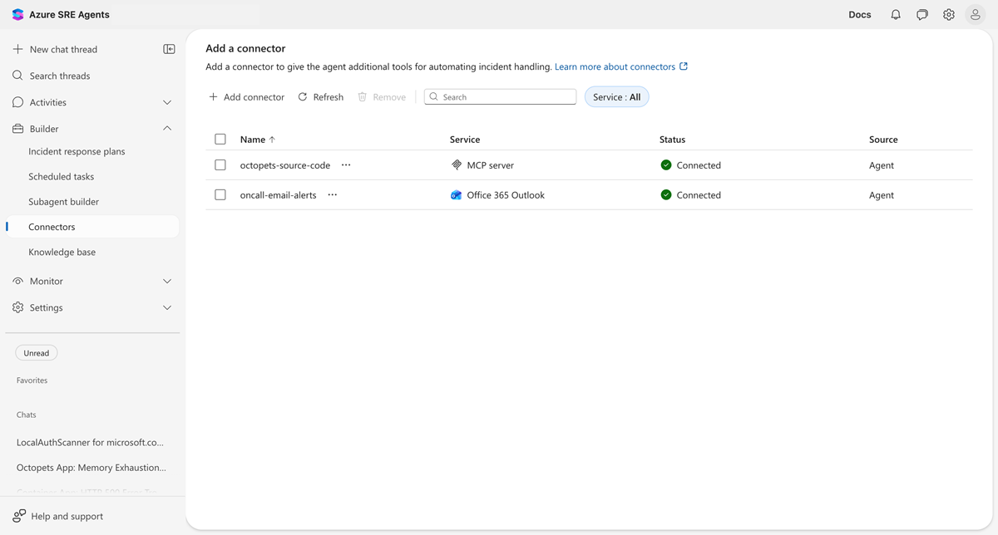Expand the Monitor section

(167, 281)
